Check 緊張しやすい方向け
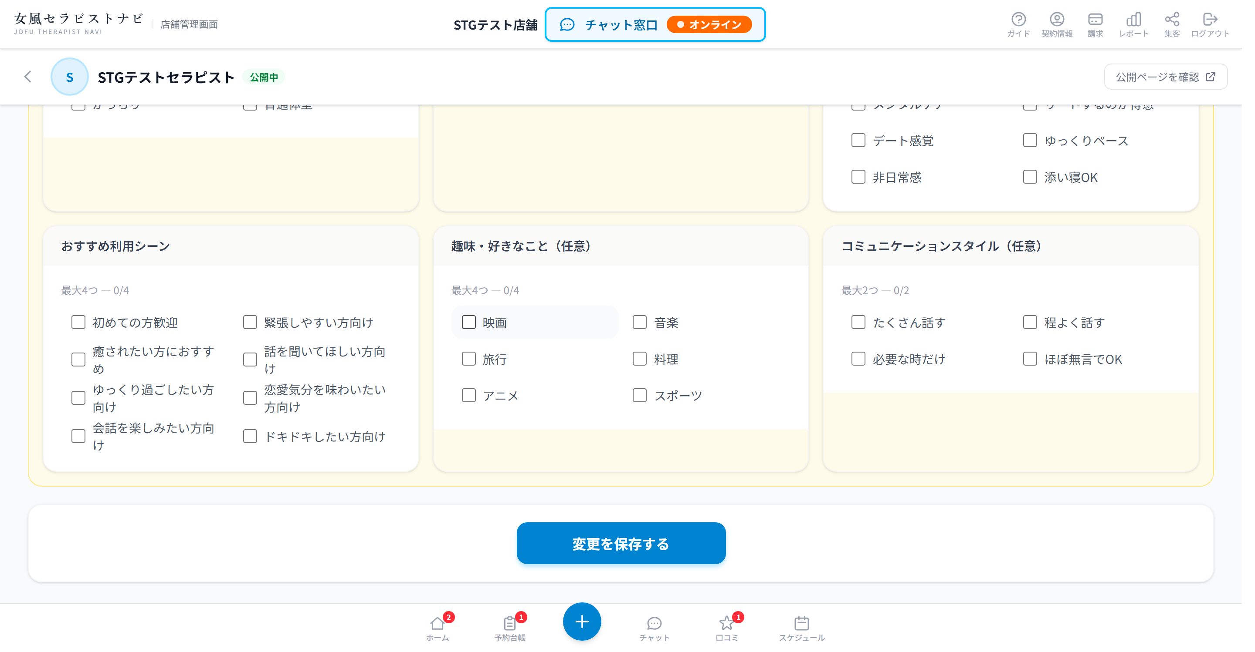Screen dimensions: 1255x652 pyautogui.click(x=252, y=326)
